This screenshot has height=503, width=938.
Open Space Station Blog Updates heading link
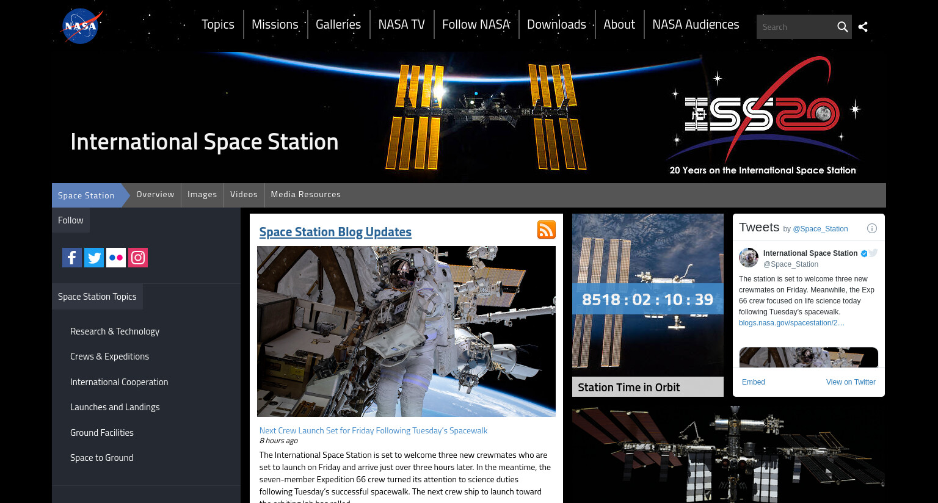(335, 232)
